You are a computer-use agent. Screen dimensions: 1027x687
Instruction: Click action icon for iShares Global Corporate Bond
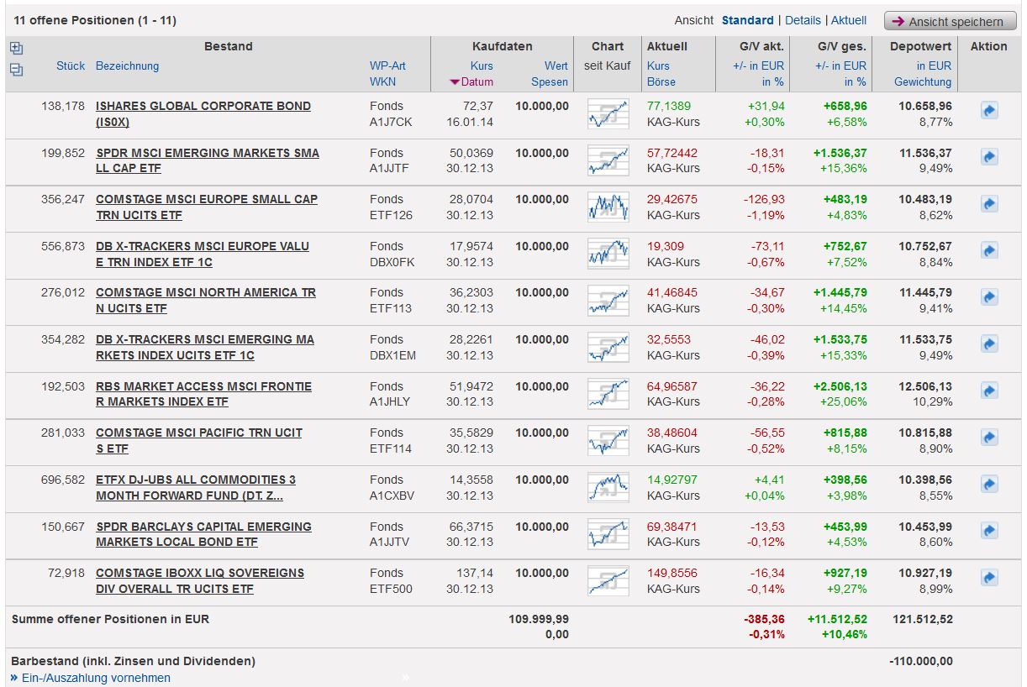988,111
